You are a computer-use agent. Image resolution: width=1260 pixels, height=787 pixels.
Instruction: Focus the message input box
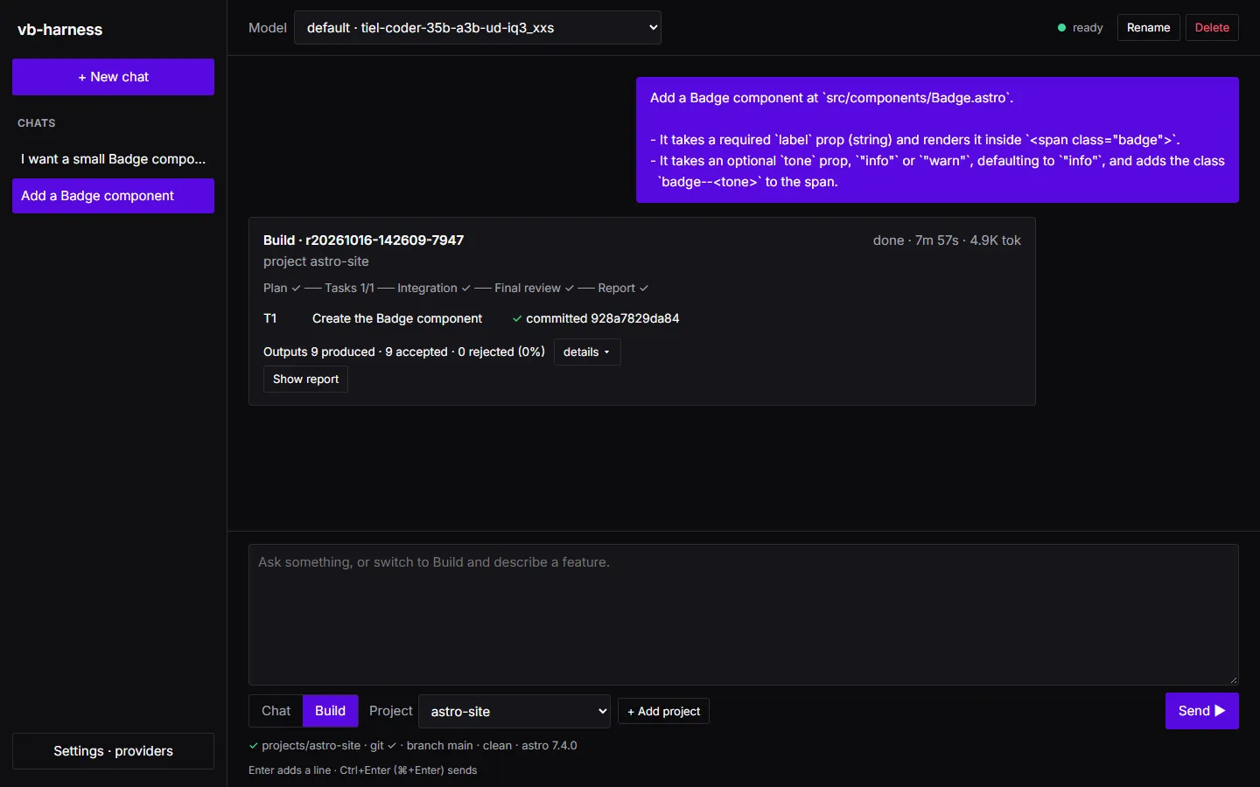(743, 615)
